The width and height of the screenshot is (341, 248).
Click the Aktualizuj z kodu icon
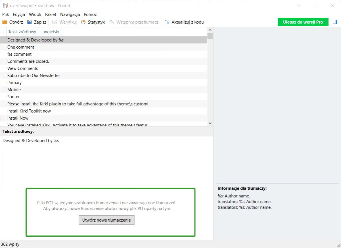[x=167, y=22]
